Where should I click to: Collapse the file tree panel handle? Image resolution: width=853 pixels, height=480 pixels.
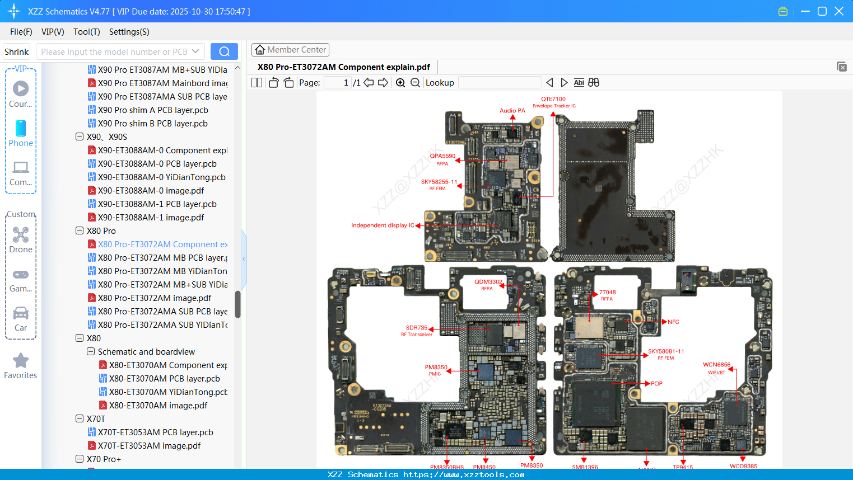pos(244,258)
